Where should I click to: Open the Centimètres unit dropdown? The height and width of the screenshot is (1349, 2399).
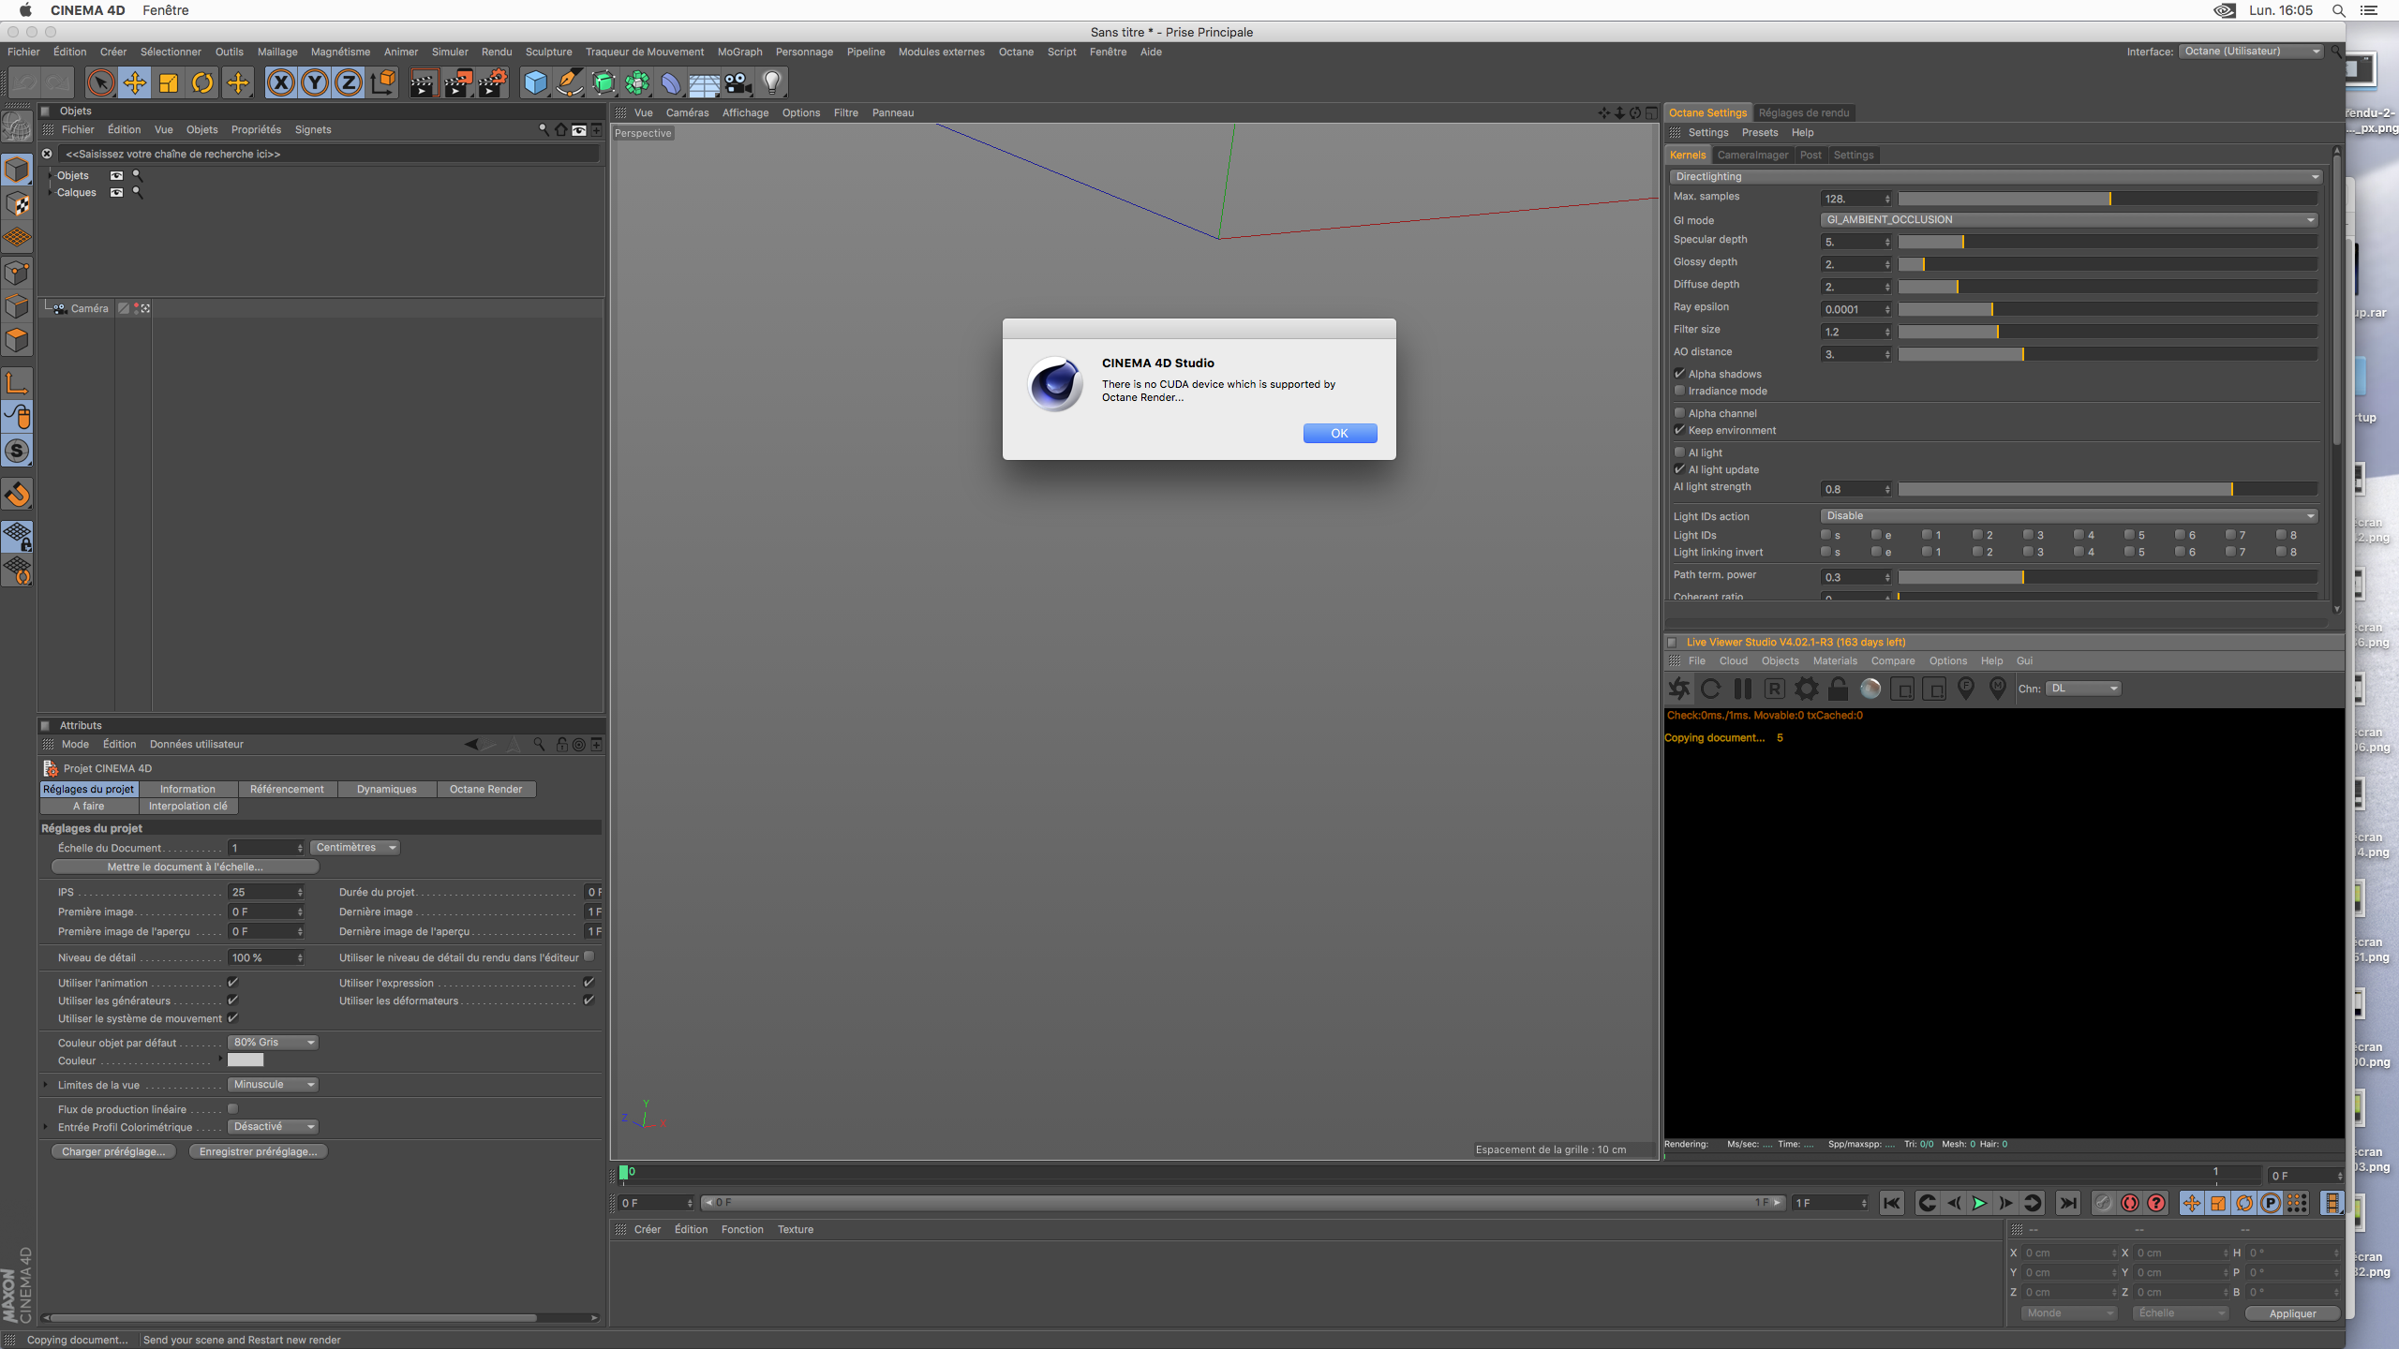[355, 847]
